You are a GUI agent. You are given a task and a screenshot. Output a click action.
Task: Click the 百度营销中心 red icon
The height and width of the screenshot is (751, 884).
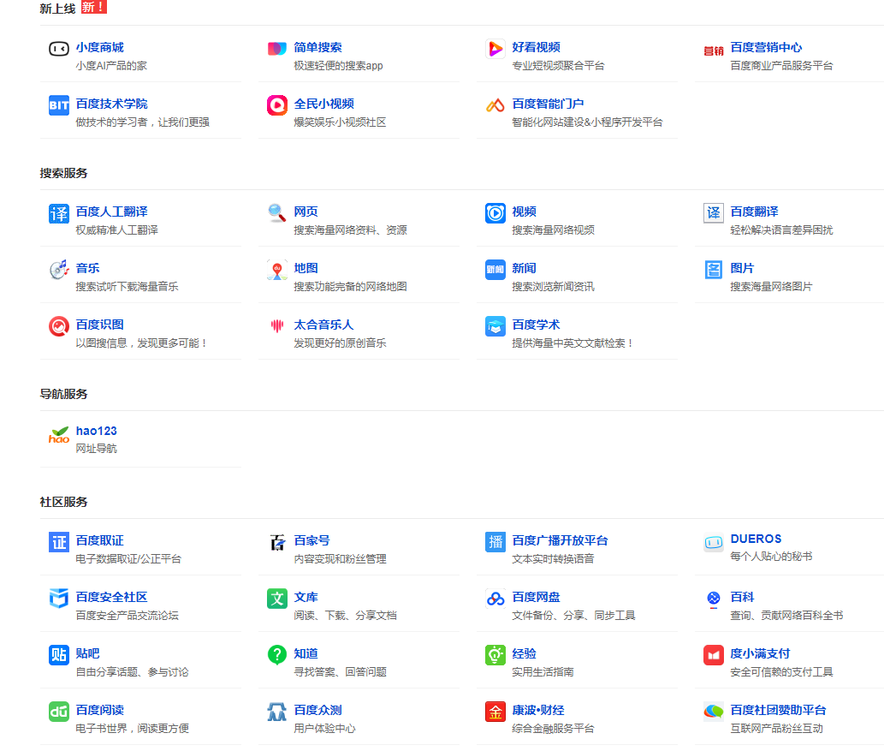tap(713, 51)
